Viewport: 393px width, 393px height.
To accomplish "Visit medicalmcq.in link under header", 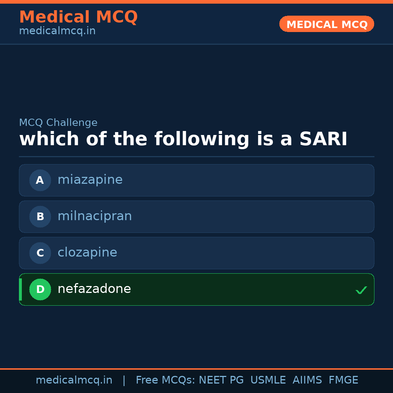I will 57,31.
